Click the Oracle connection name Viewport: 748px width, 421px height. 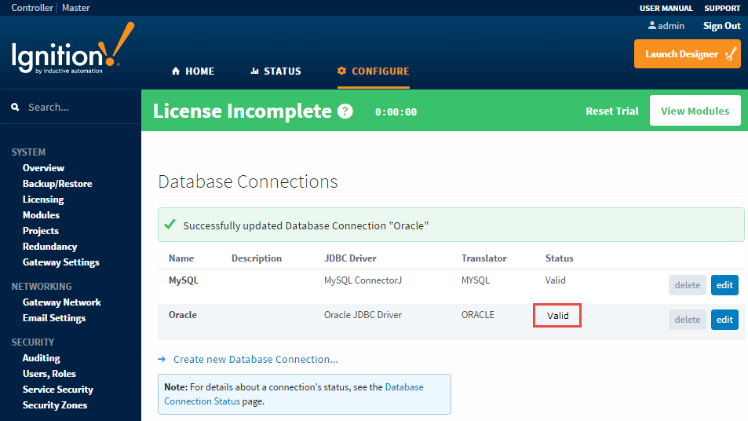click(x=183, y=314)
